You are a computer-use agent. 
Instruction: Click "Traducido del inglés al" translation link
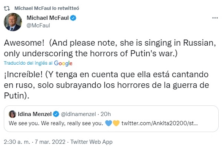[x=28, y=63]
